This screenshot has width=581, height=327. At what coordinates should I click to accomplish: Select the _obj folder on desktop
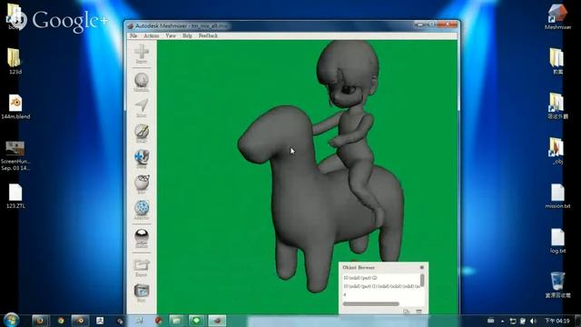point(557,152)
